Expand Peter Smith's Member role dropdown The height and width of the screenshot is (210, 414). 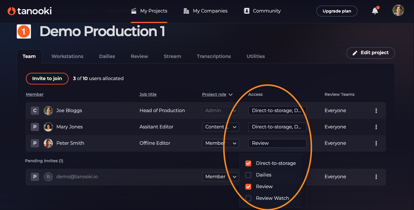pyautogui.click(x=220, y=143)
